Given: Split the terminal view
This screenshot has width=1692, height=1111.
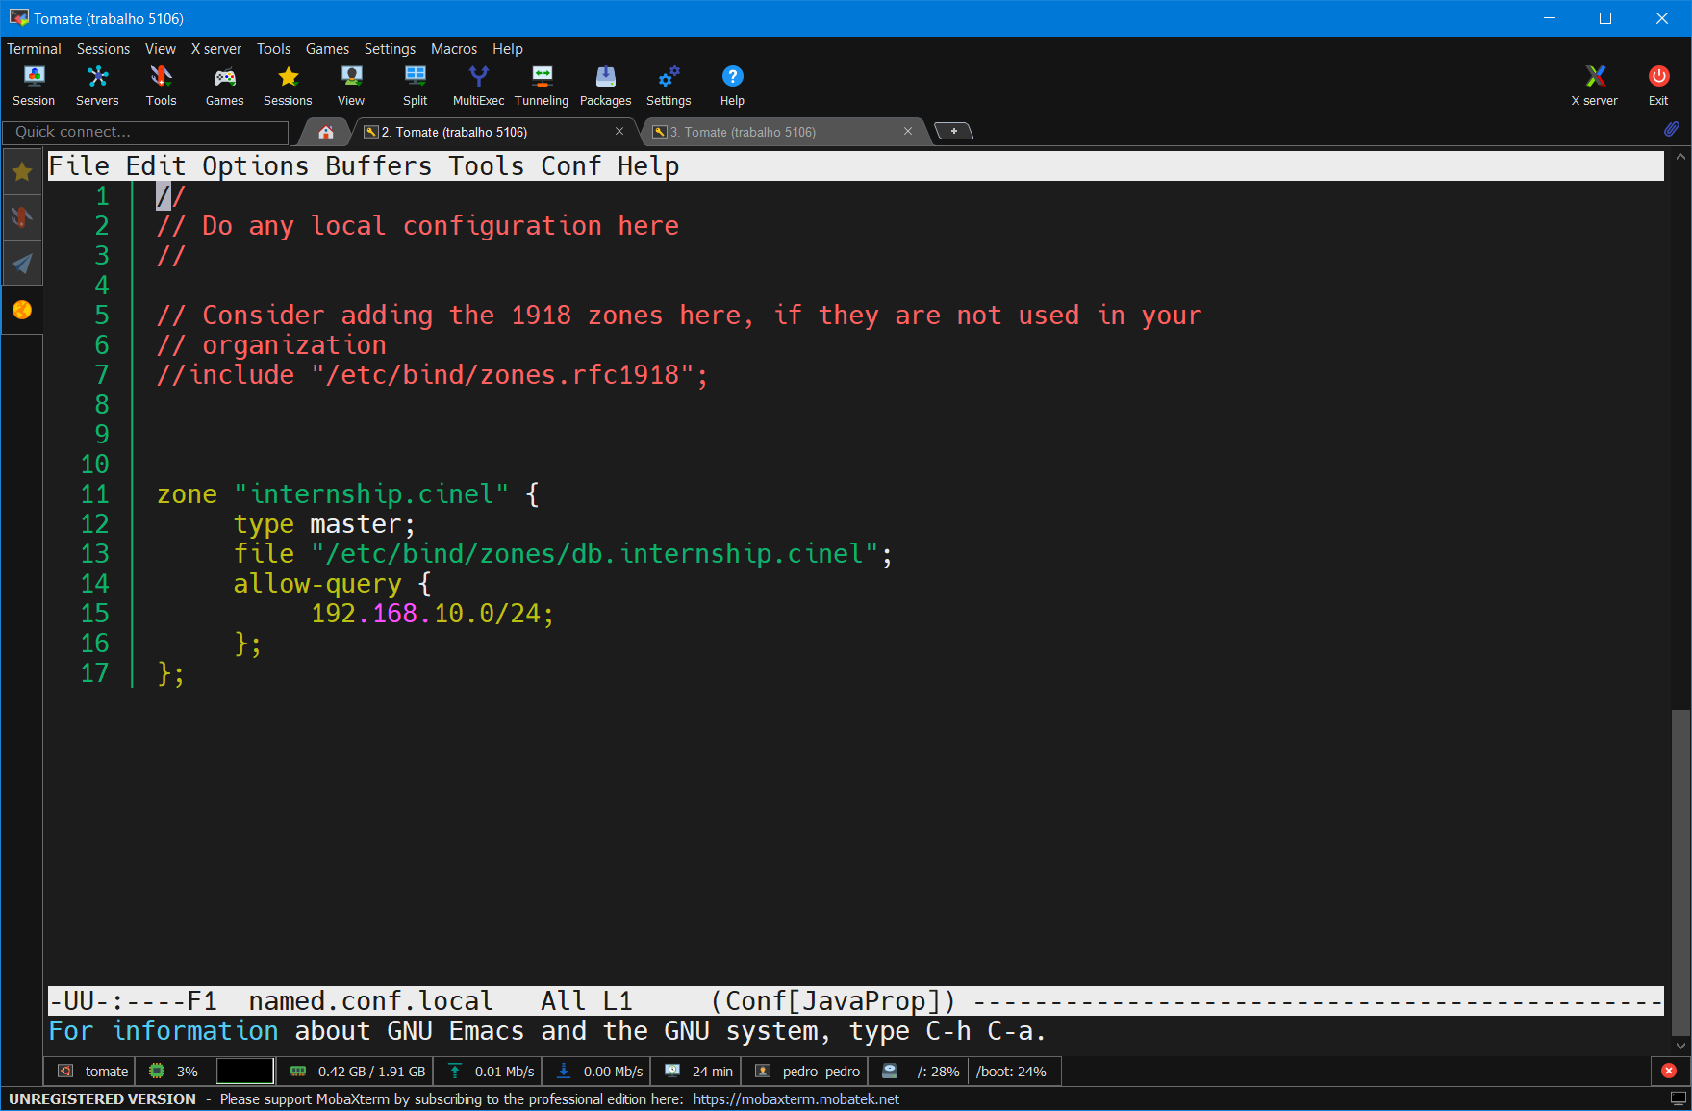Looking at the screenshot, I should [x=415, y=85].
